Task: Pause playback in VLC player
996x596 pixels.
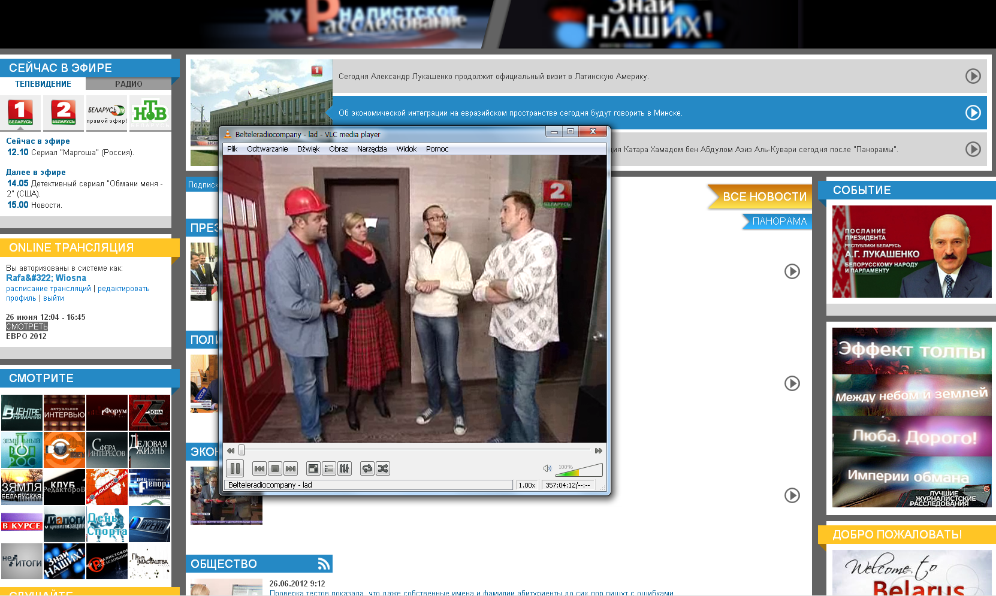Action: (235, 468)
